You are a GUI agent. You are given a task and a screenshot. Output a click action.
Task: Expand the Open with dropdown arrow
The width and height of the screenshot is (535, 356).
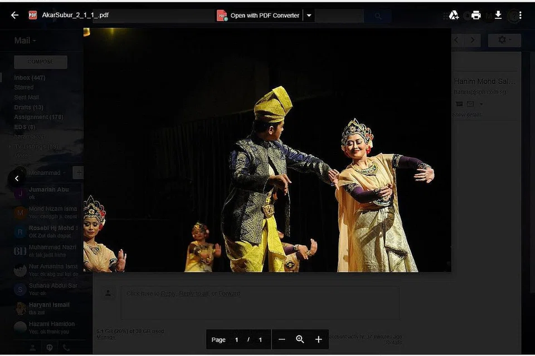pyautogui.click(x=309, y=16)
